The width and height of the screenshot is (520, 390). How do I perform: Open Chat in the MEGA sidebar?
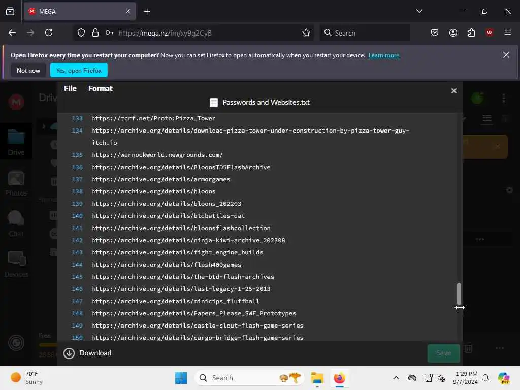[16, 223]
